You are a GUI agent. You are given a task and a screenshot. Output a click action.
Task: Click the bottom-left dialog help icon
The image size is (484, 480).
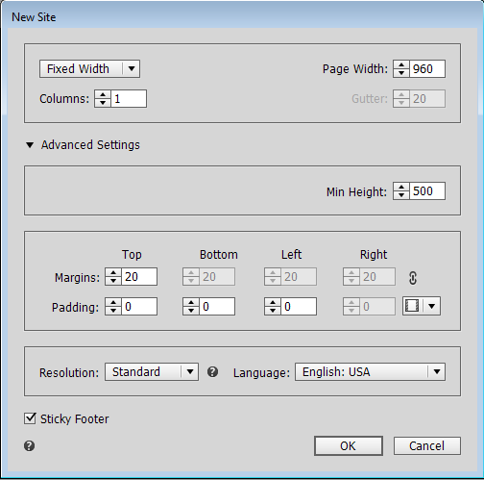pyautogui.click(x=30, y=445)
